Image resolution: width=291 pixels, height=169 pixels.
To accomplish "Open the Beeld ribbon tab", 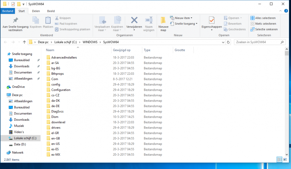I will (51, 11).
